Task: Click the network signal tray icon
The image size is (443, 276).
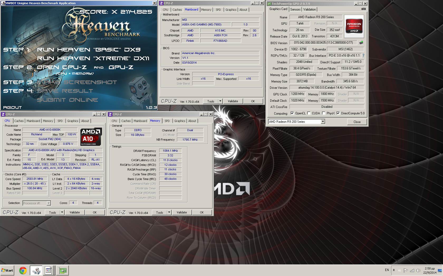Action: click(x=412, y=270)
